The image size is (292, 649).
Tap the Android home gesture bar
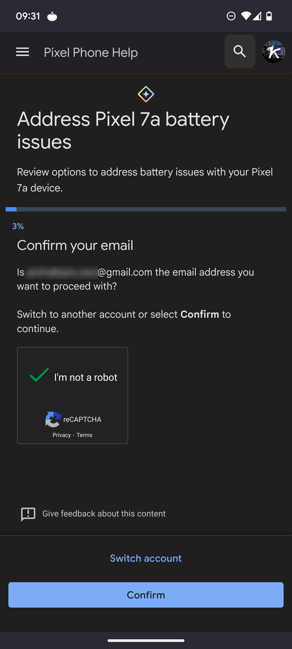click(x=146, y=640)
